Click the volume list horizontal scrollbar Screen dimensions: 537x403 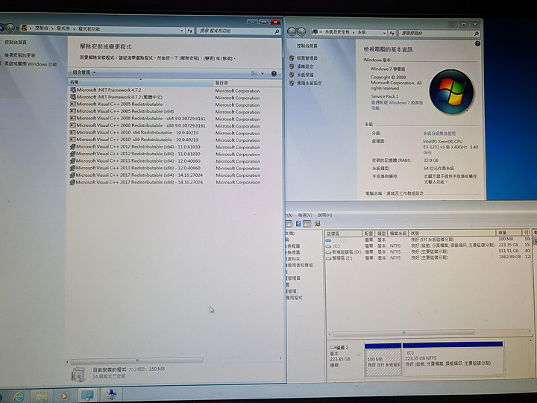point(403,333)
